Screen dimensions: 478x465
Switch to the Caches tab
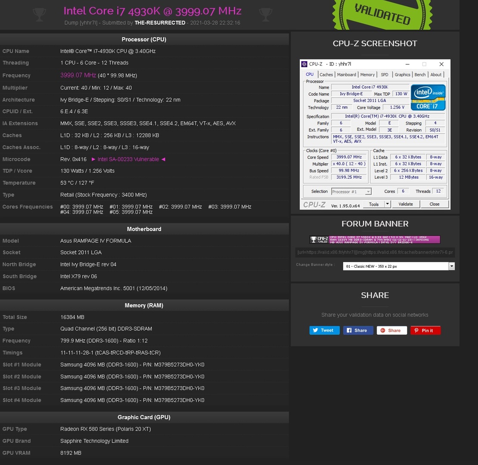[326, 74]
